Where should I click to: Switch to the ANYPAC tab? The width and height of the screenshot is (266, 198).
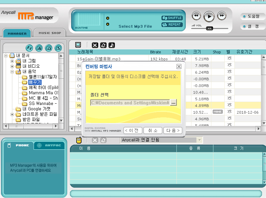coord(50,145)
